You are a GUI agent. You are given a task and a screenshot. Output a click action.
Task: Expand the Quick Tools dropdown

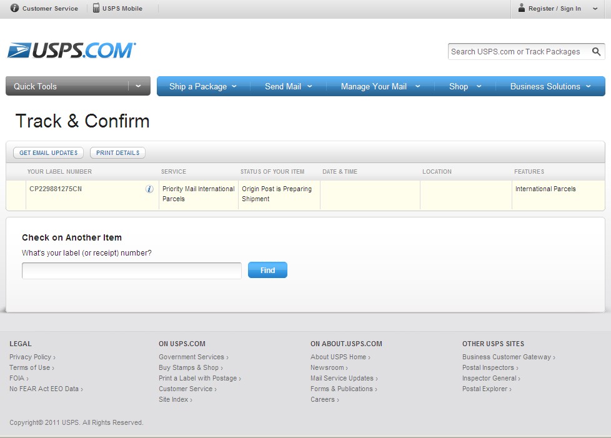point(138,86)
